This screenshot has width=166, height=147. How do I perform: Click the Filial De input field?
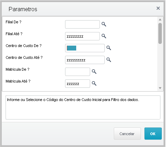tap(82, 24)
